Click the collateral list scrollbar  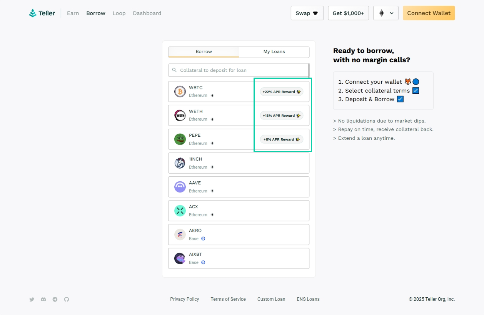click(x=309, y=70)
